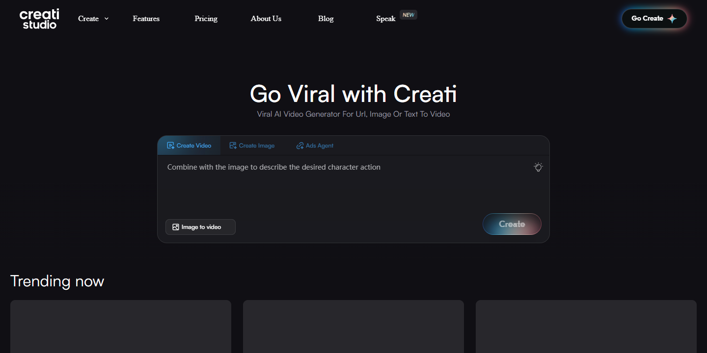Switch to the Ads Agent tab
The image size is (707, 353).
(x=315, y=146)
